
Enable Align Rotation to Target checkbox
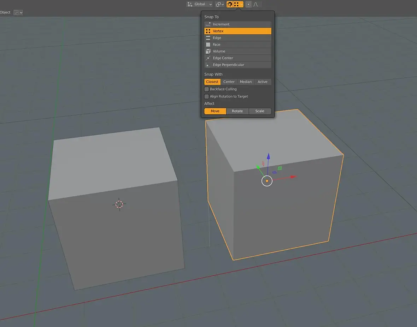(x=207, y=96)
